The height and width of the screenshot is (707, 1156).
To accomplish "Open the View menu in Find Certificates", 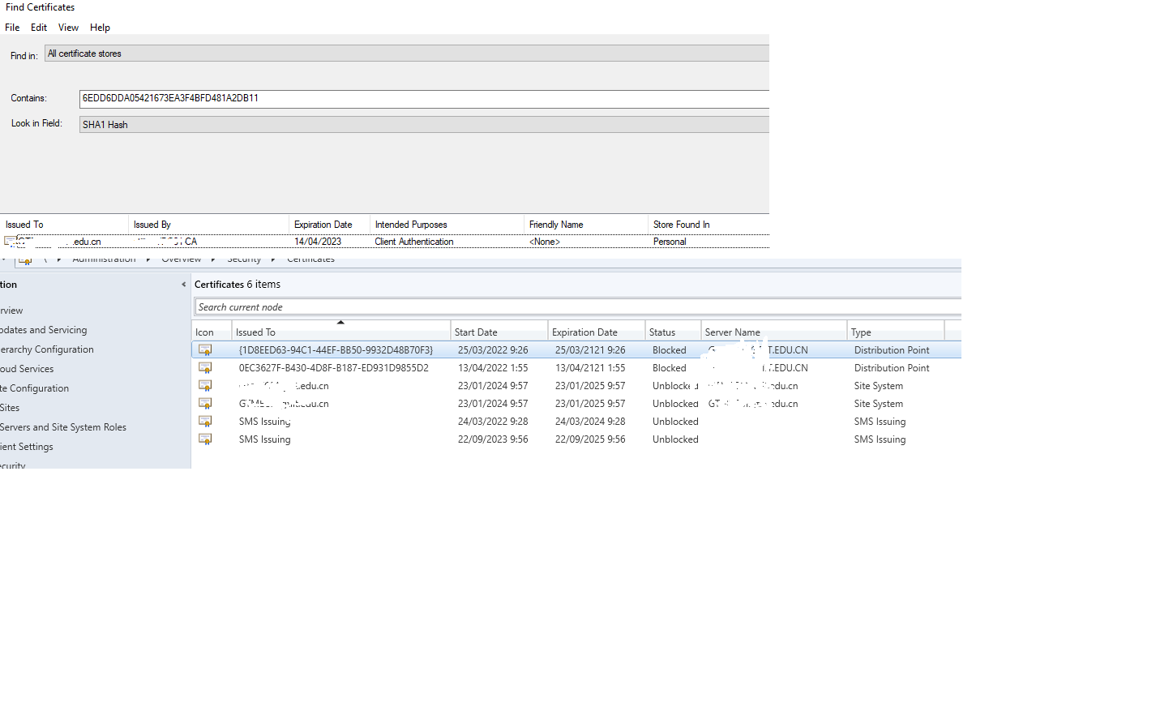I will point(68,27).
